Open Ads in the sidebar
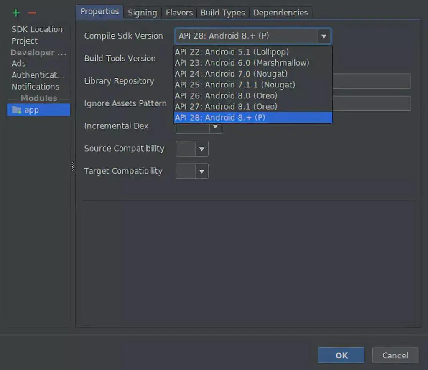The height and width of the screenshot is (370, 428). tap(18, 63)
